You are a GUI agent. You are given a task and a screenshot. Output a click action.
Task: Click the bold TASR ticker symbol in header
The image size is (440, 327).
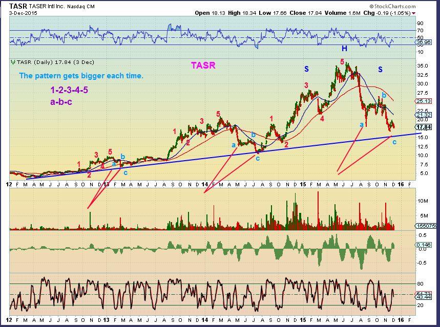(x=18, y=6)
